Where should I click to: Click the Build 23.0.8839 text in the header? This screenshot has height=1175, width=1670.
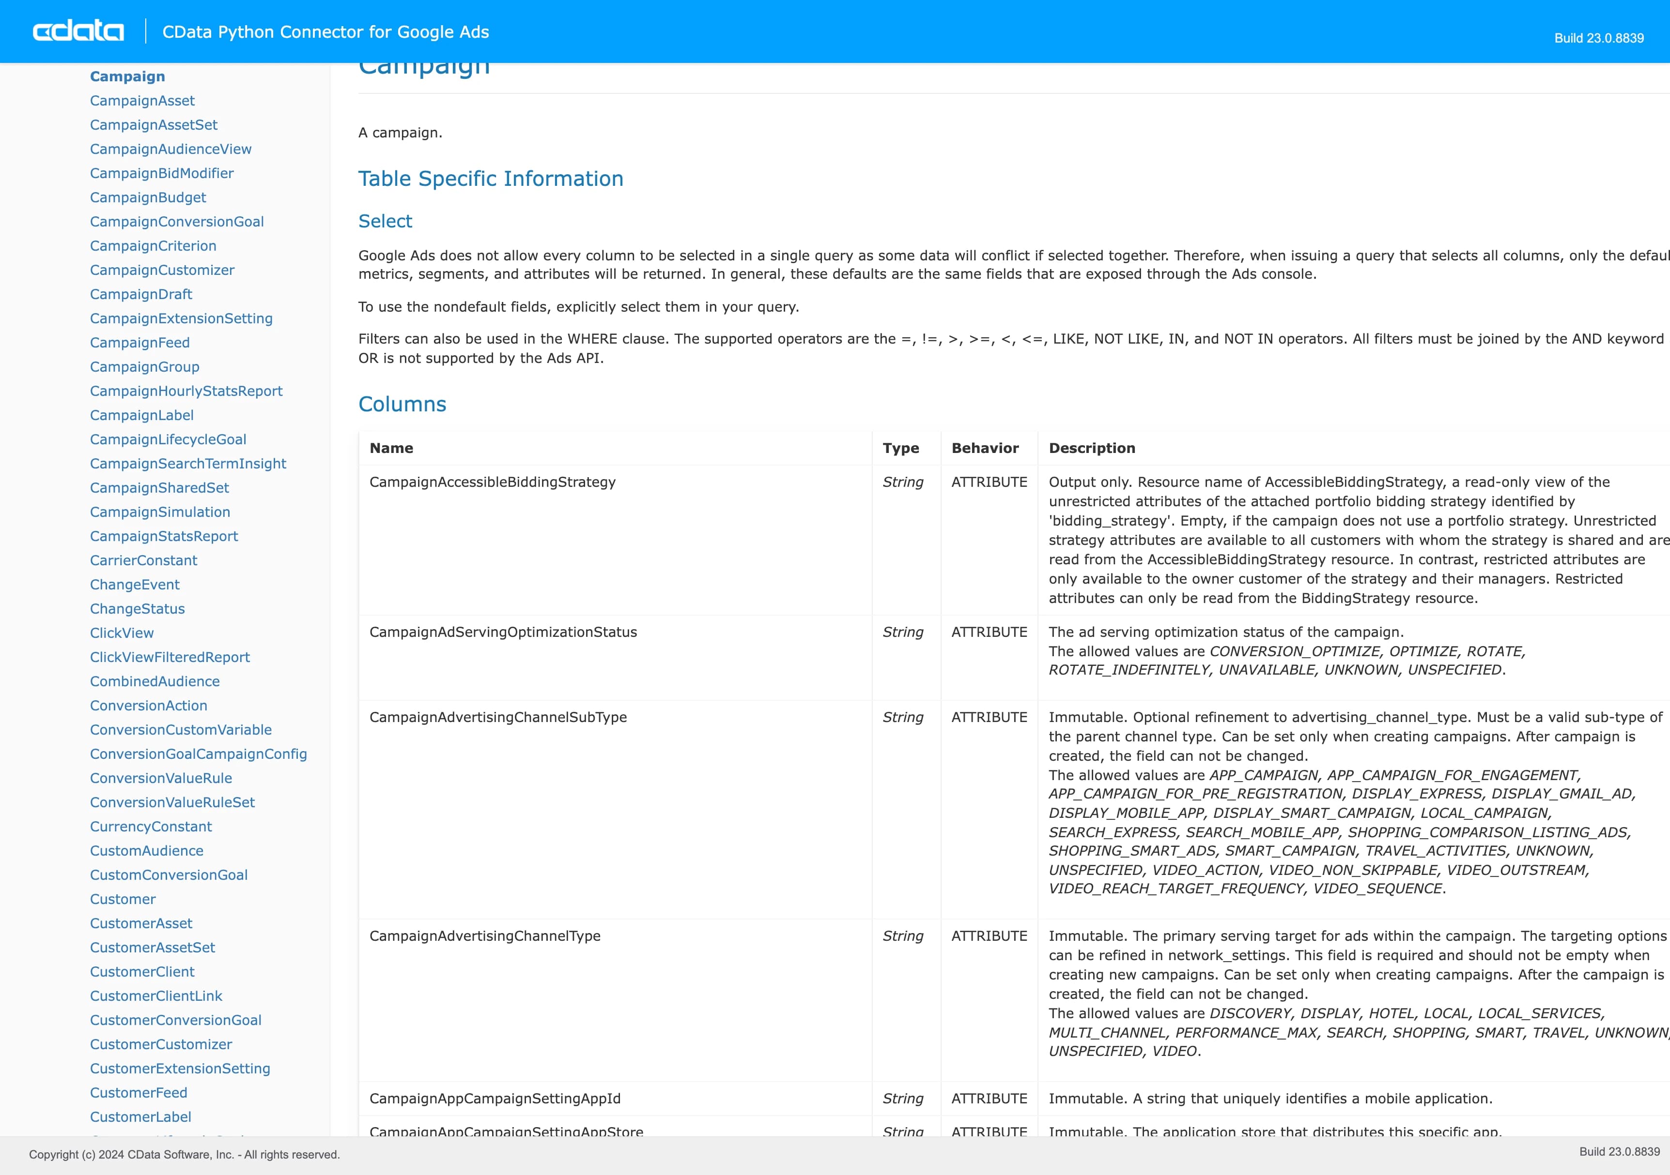[x=1599, y=38]
